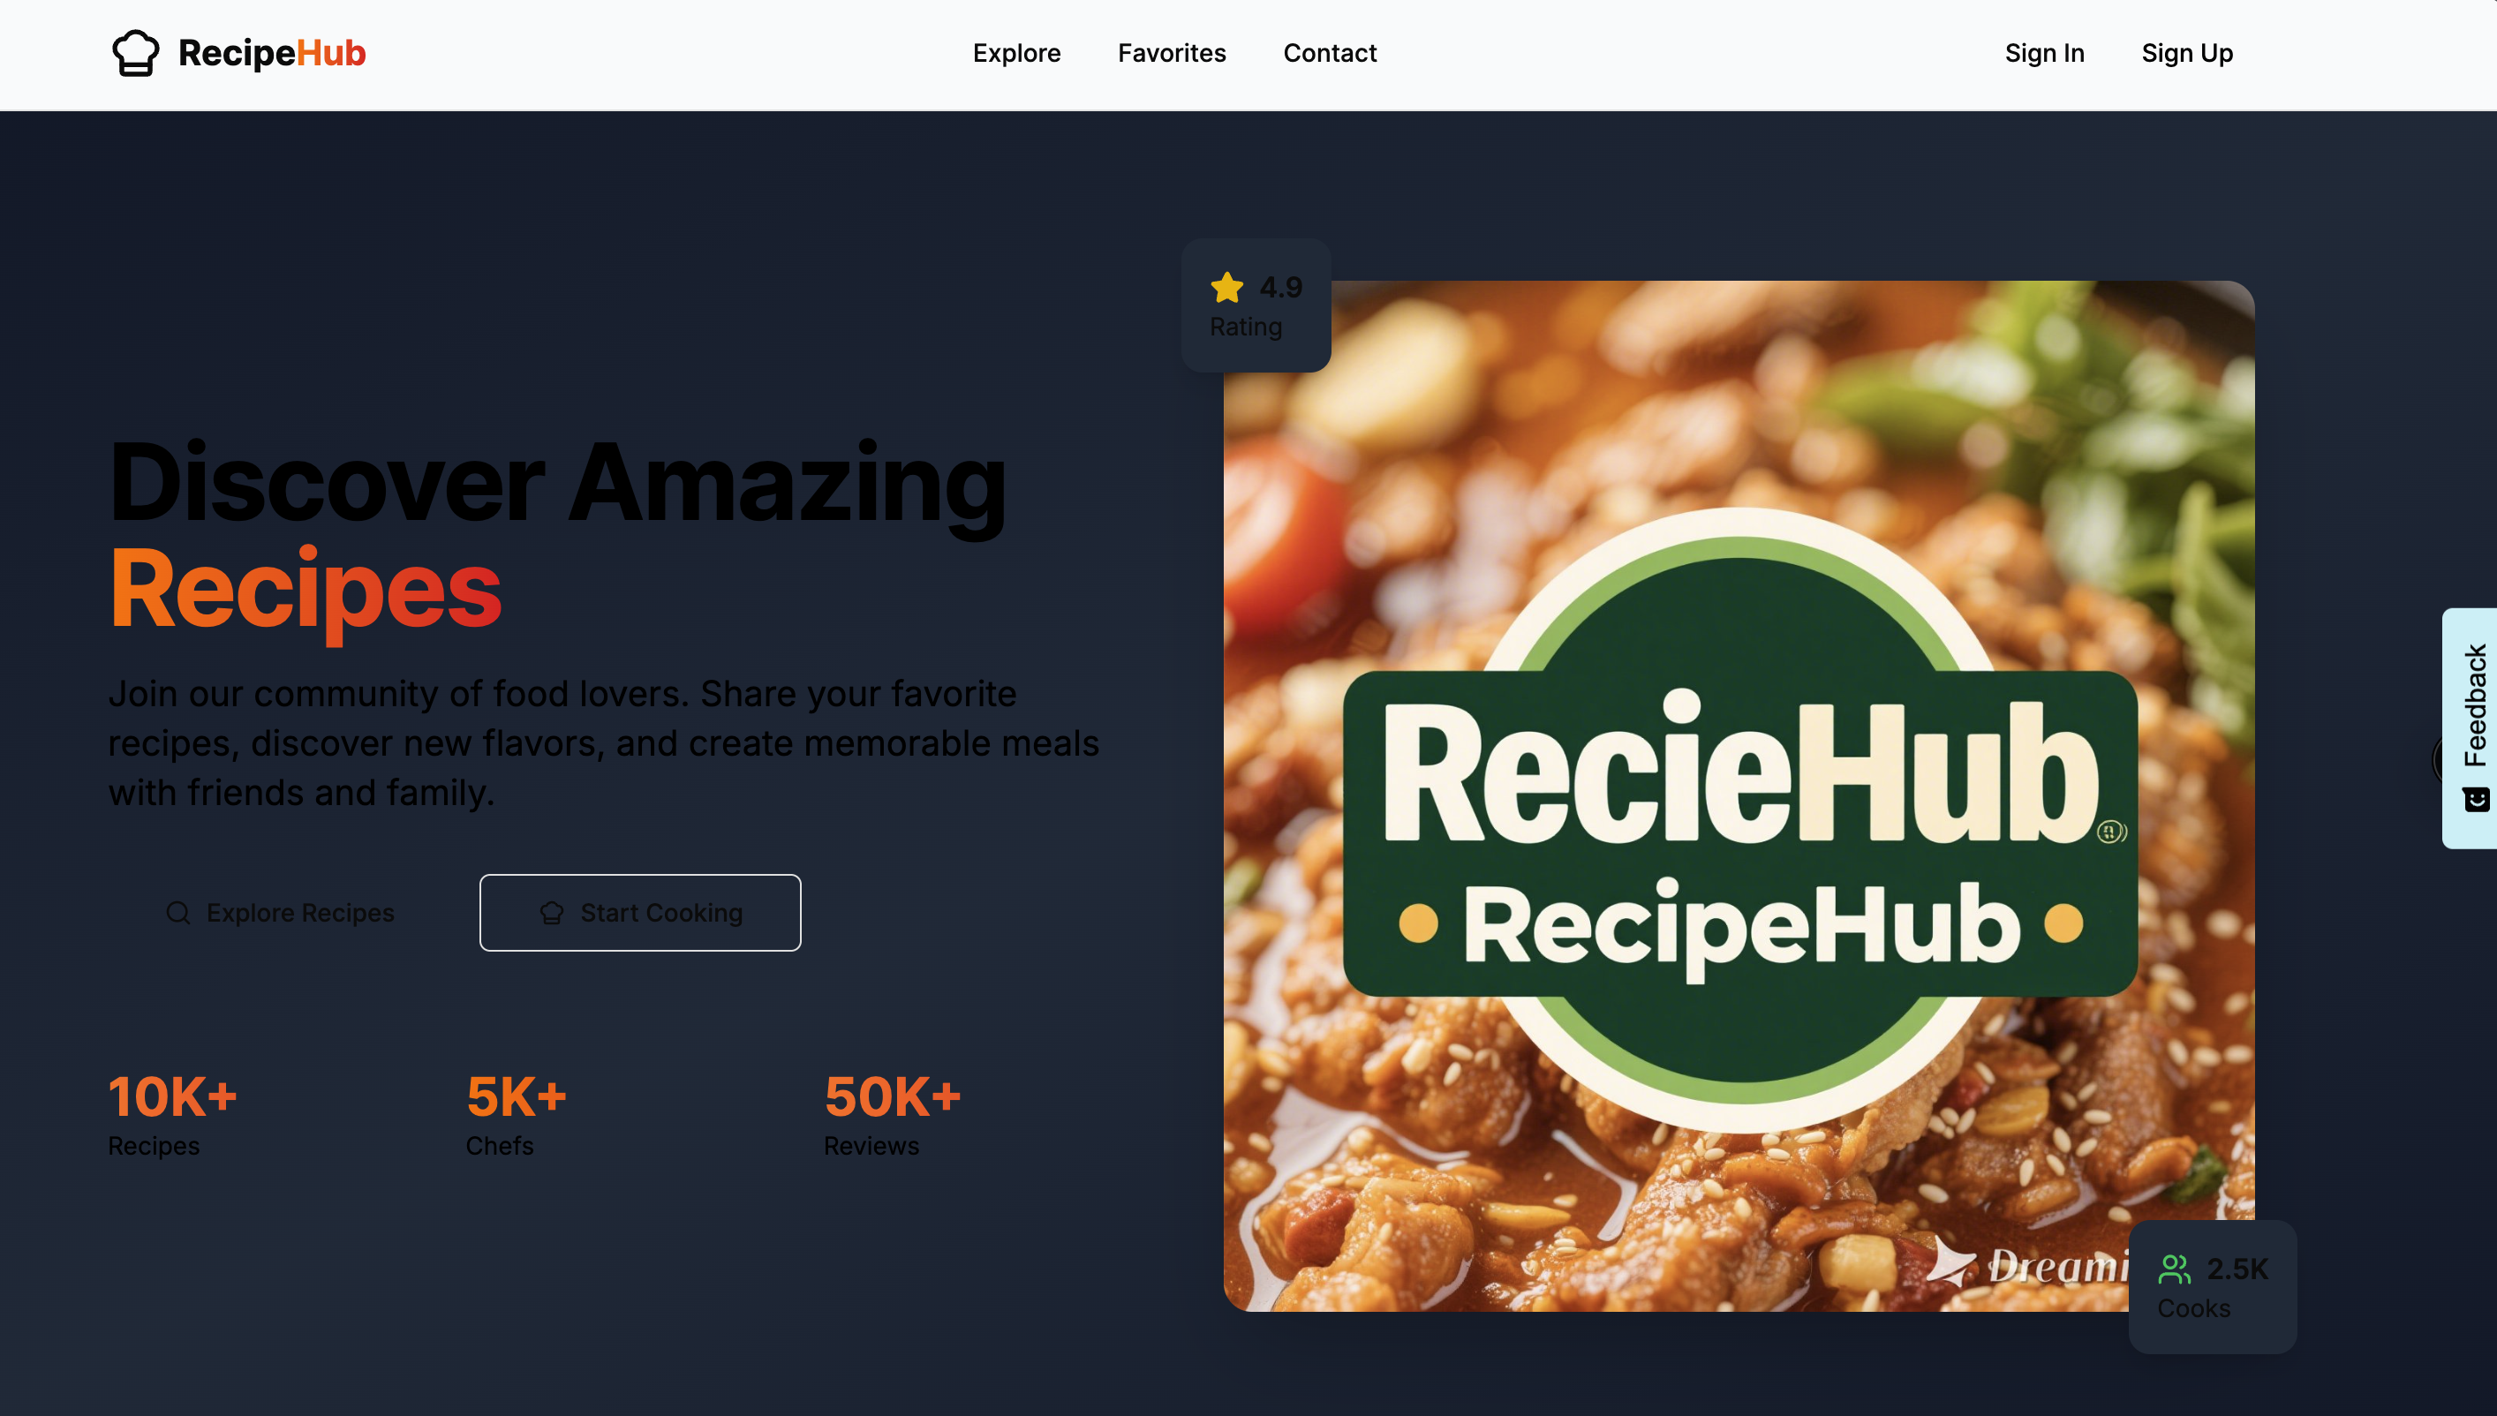The width and height of the screenshot is (2497, 1416).
Task: Click the smiley icon on Feedback tab
Action: coord(2476,800)
